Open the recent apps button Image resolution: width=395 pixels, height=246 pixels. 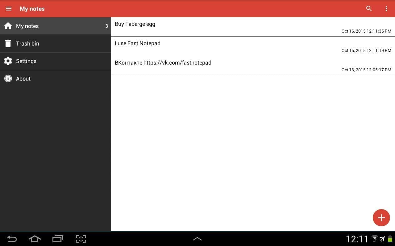(58, 239)
